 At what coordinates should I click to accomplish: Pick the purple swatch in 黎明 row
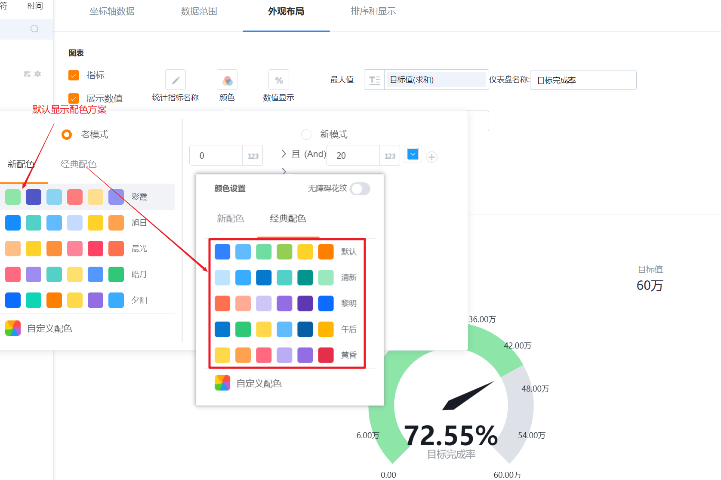coord(284,303)
